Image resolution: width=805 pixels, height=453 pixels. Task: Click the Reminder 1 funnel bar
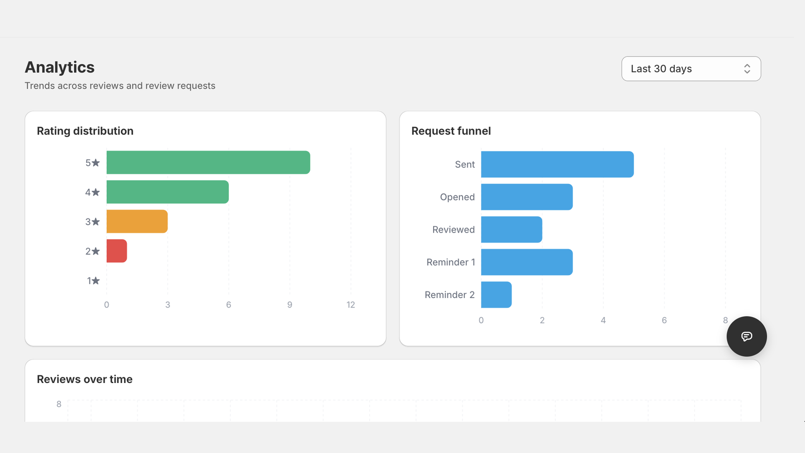click(x=527, y=262)
